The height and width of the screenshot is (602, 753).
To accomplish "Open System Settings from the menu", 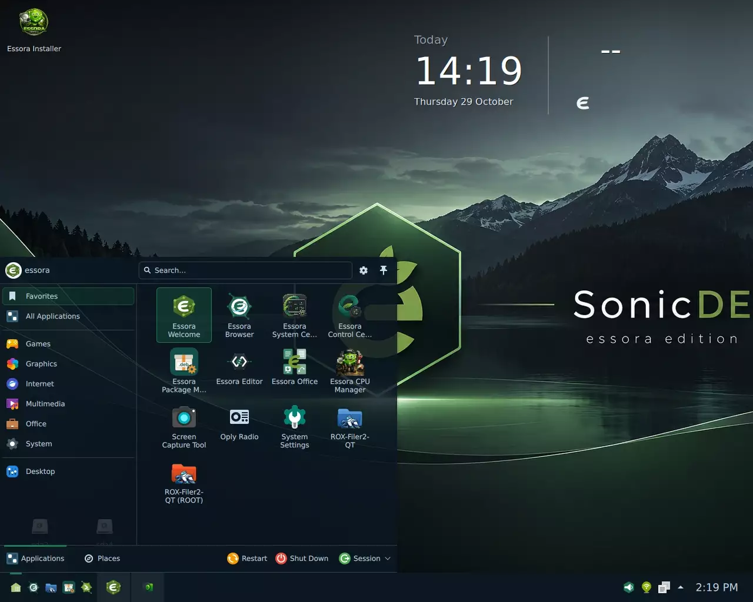I will 295,426.
